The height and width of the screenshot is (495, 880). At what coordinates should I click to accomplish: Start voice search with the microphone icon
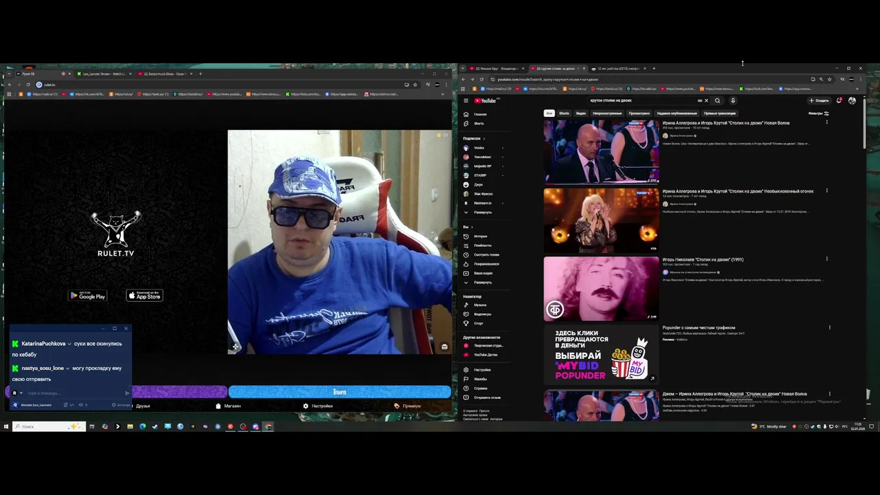[x=733, y=100]
